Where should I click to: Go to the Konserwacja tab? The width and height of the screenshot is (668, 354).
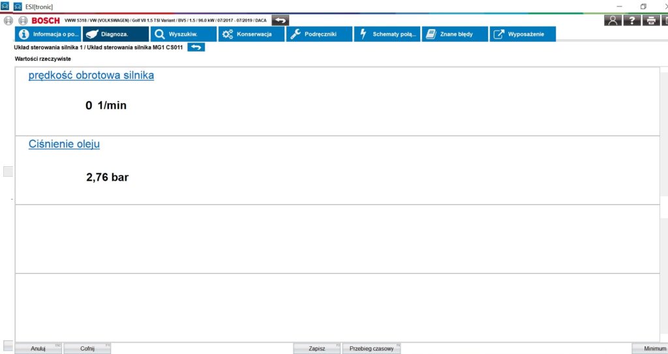pyautogui.click(x=251, y=34)
